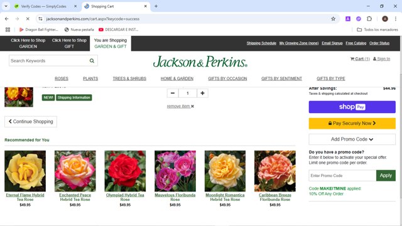Close the Verify Codes SimplyCodes tab
This screenshot has height=226, width=402.
coord(75,6)
